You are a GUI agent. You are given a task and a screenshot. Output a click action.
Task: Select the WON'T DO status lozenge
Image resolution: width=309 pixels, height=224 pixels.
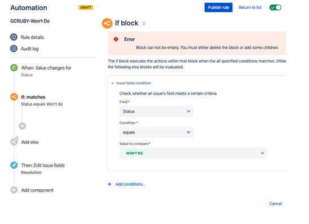(134, 153)
